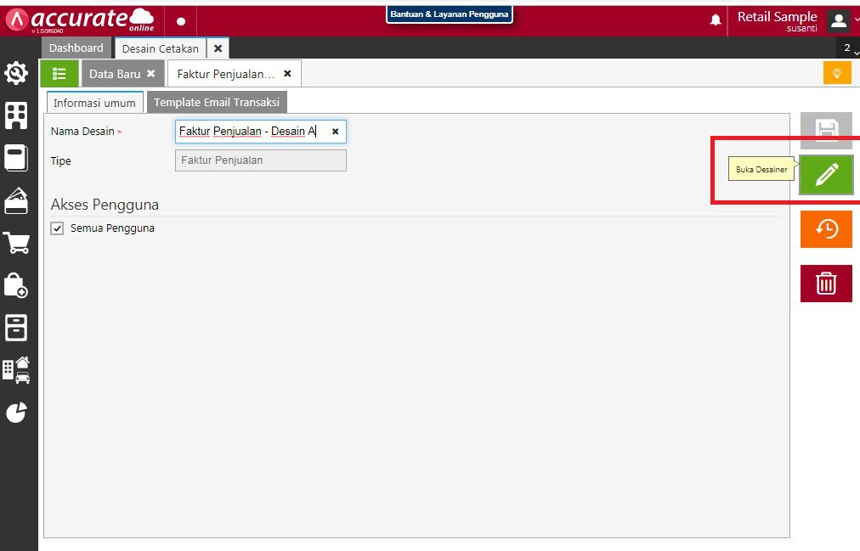Screen dimensions: 860x551
Task: Select the Data Baru tab
Action: click(115, 74)
